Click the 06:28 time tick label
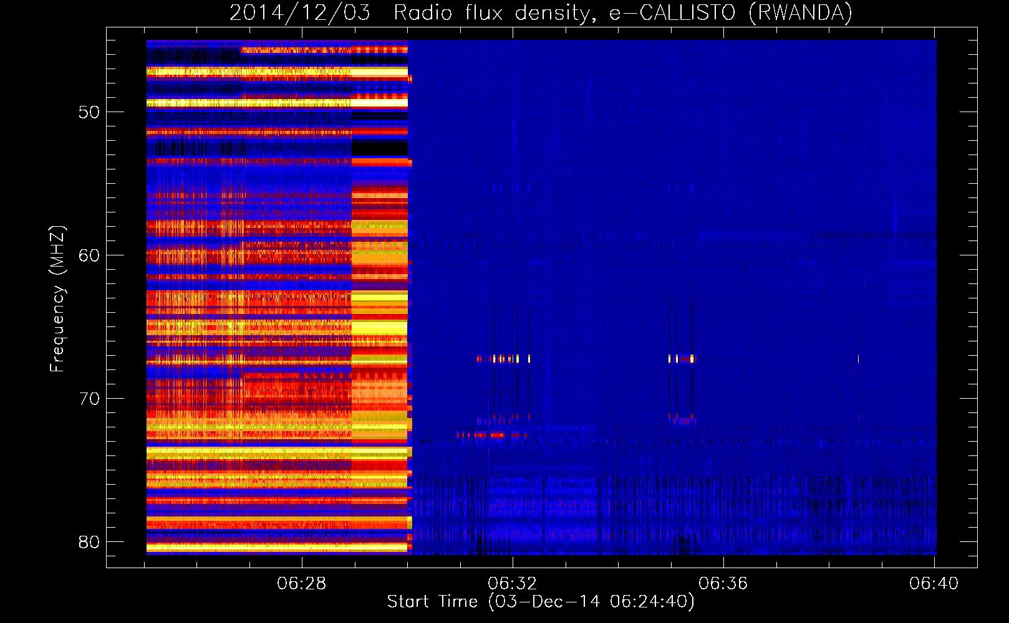 (302, 584)
